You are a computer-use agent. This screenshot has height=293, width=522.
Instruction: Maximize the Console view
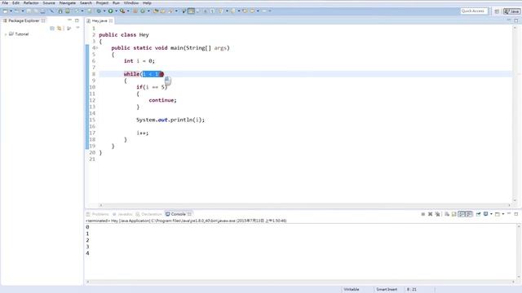pyautogui.click(x=516, y=214)
